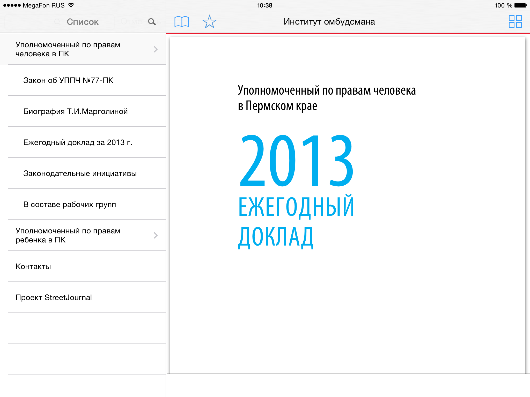Tap the Институт омбудсмана title
The image size is (530, 397).
click(329, 22)
